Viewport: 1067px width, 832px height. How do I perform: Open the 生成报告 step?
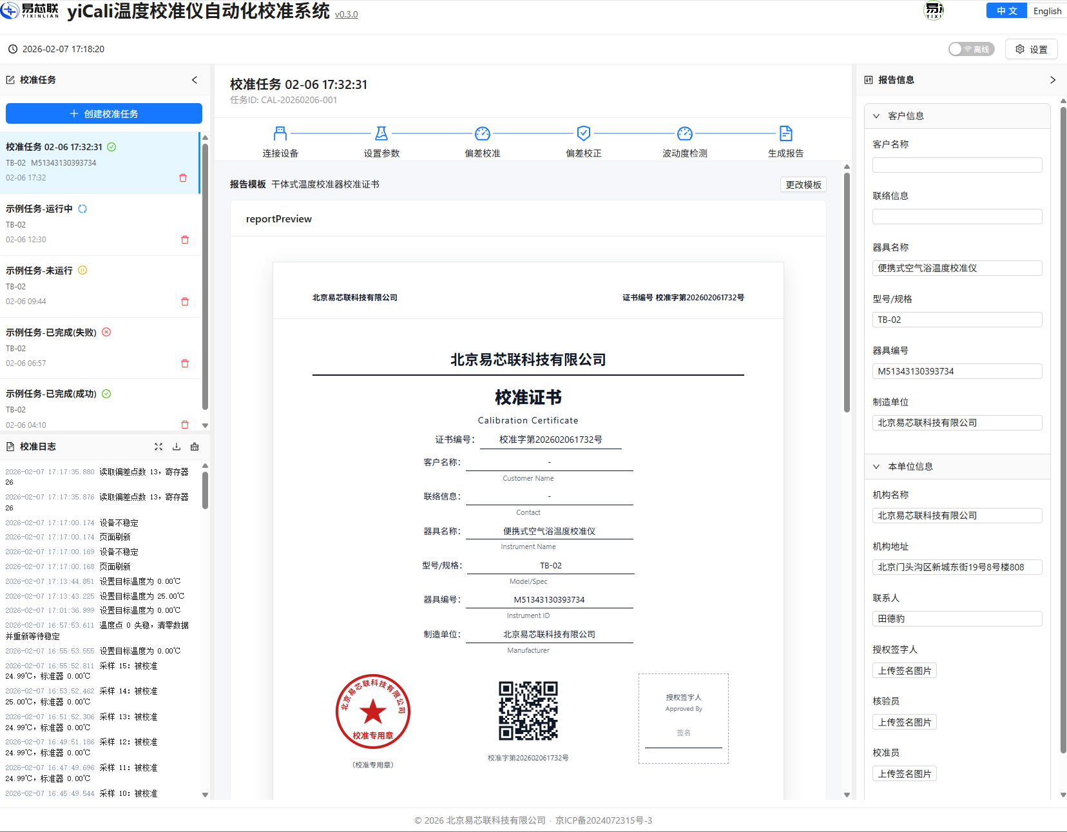point(786,153)
